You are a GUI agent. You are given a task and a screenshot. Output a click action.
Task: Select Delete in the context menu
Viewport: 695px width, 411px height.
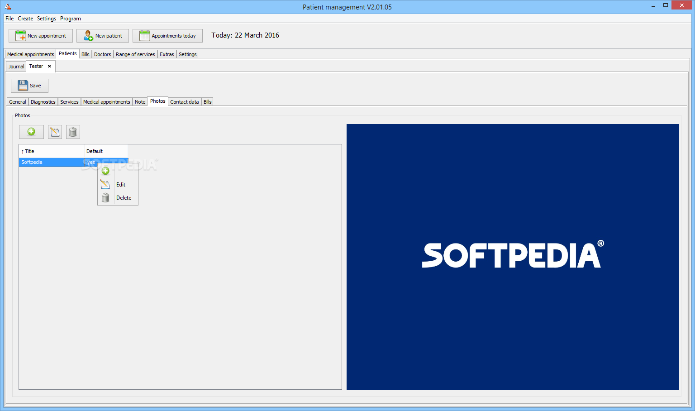pos(124,198)
